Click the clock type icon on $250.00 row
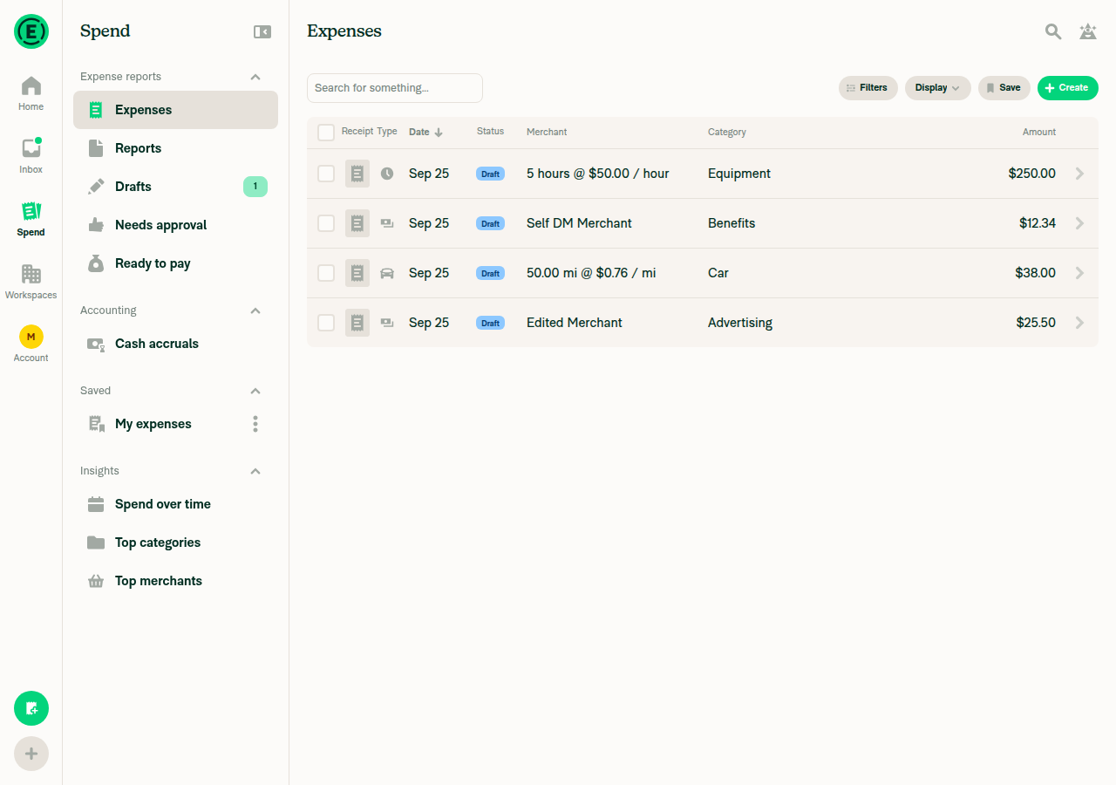 [387, 174]
